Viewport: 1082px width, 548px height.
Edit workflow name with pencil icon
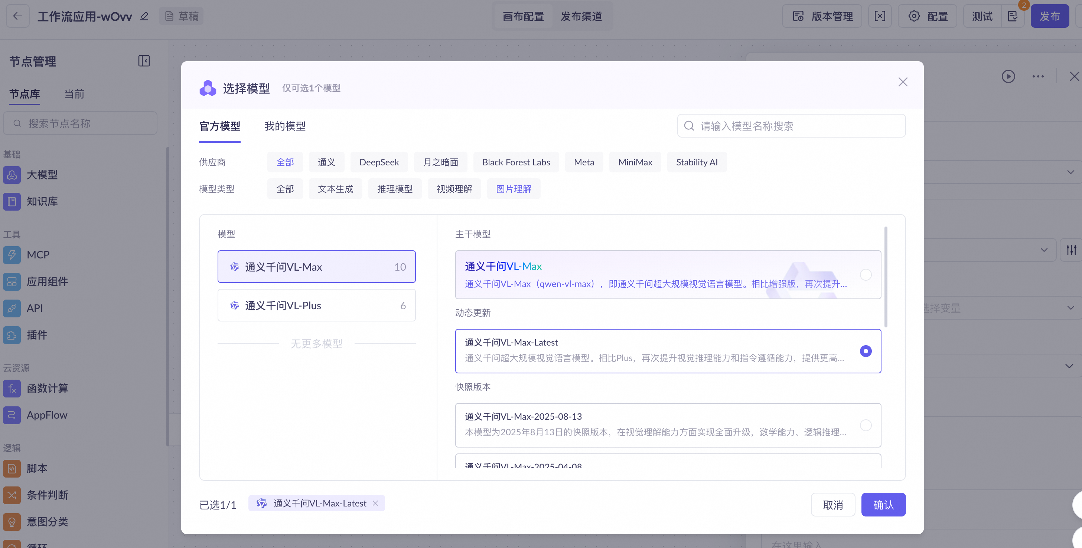point(144,16)
